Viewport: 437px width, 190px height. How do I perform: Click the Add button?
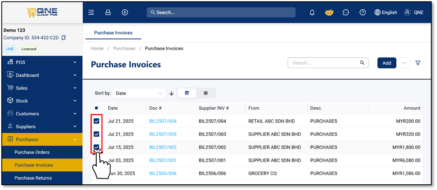387,63
